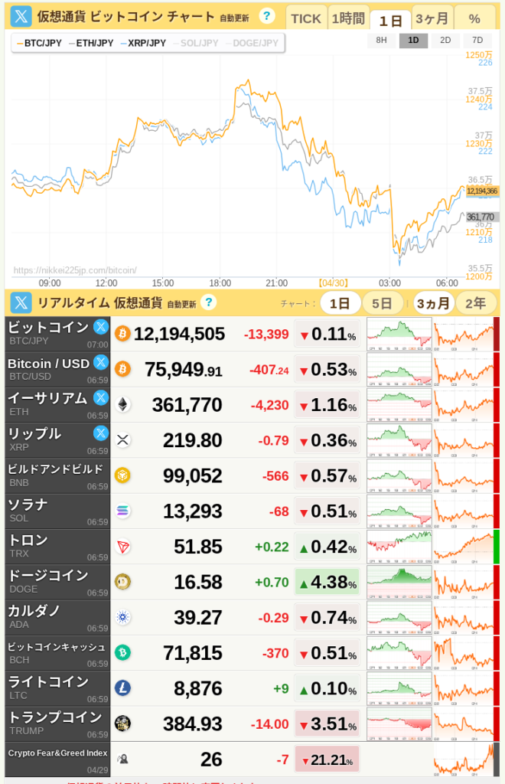Open the help icon next to 自動更新 in chart header

click(266, 16)
